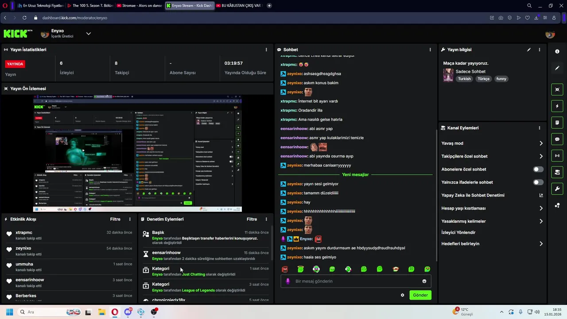Click the browser address bar URL
This screenshot has height=319, width=567.
pos(75,18)
